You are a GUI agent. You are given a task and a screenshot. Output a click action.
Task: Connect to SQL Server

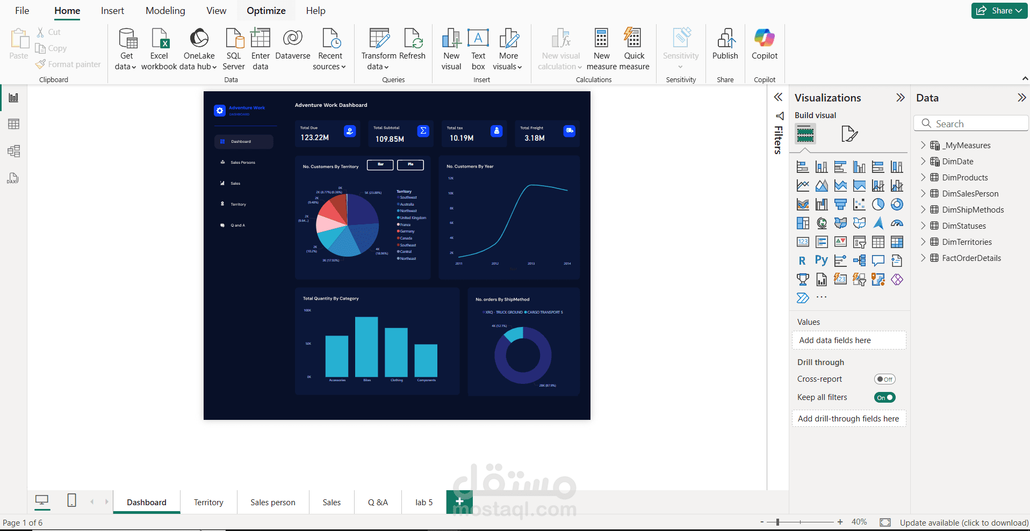(x=234, y=49)
